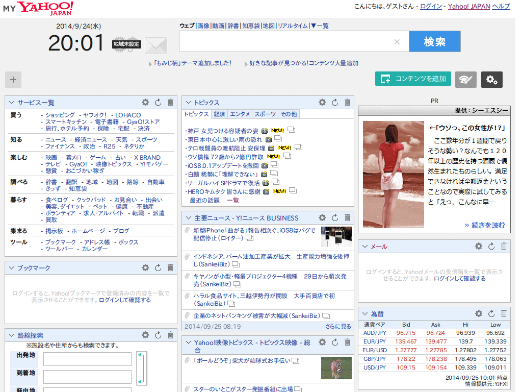
Task: Open the 柴犬 video thumbnail
Action: [x=336, y=368]
